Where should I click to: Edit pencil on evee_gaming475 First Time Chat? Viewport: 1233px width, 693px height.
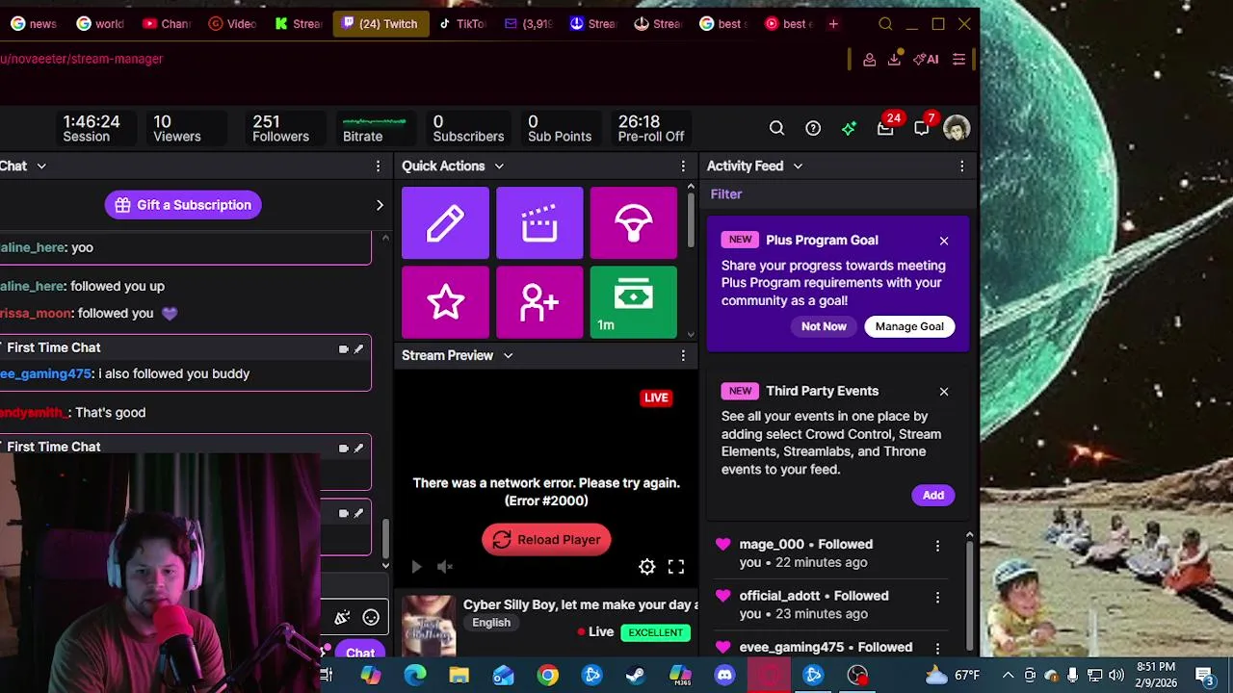pos(358,349)
